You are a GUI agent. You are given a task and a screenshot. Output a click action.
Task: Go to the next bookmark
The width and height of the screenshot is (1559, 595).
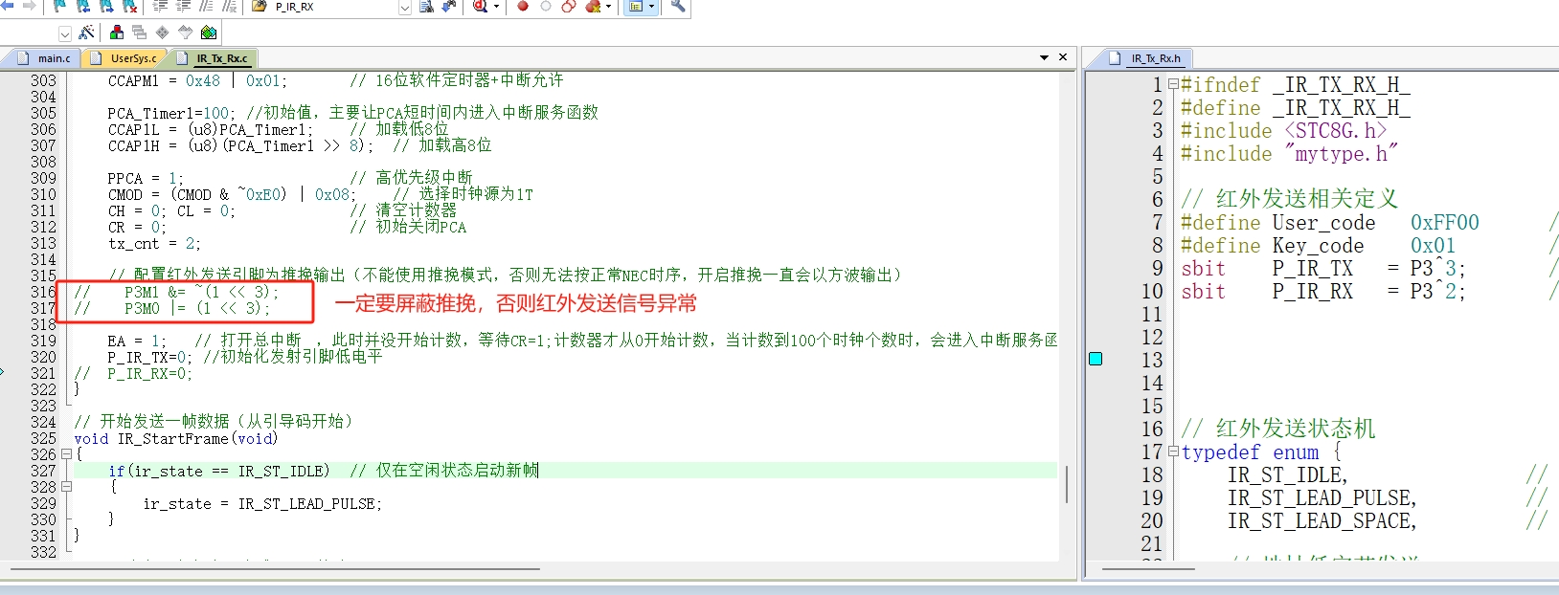(x=105, y=6)
